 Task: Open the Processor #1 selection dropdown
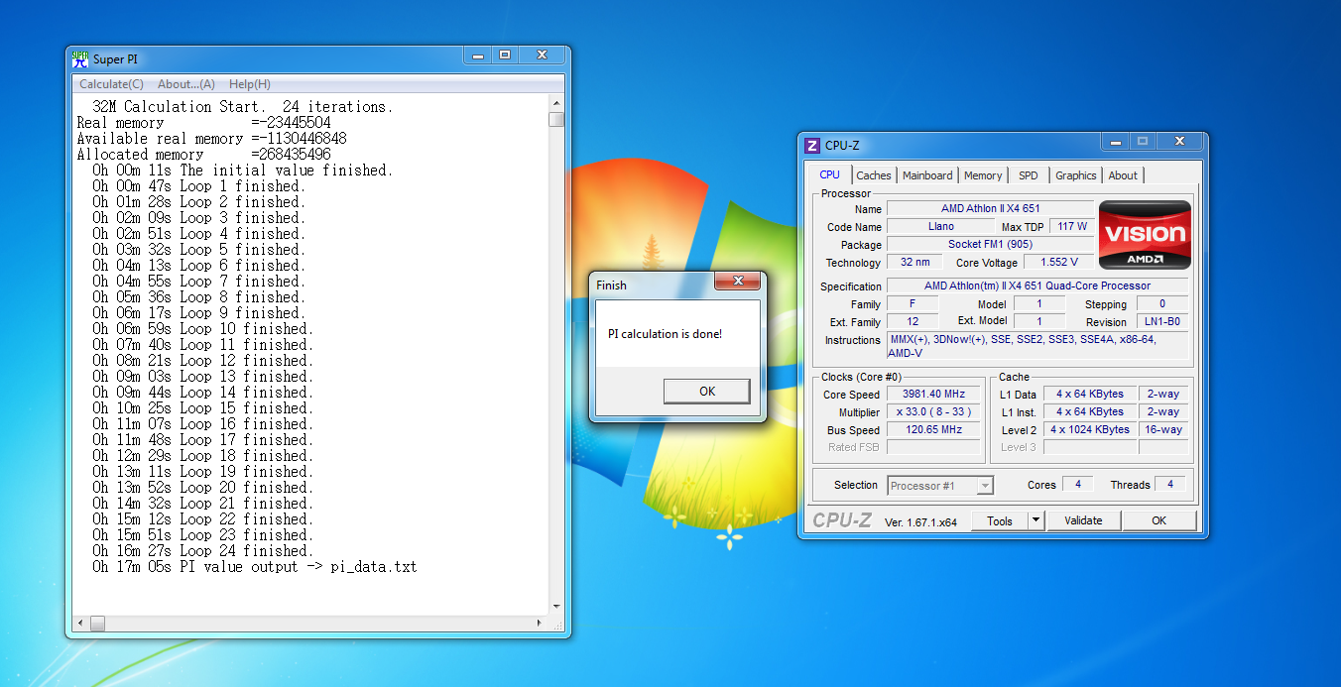click(940, 486)
